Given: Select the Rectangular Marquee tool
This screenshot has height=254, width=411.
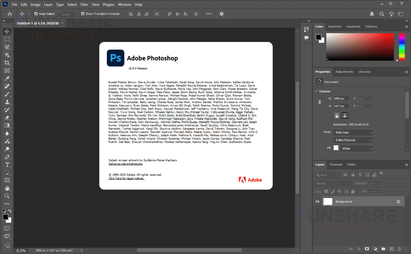Looking at the screenshot, I should [x=7, y=39].
